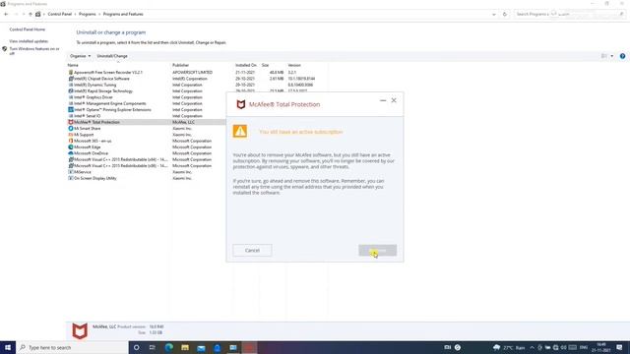
Task: Go back using the navigation arrow
Action: pos(6,14)
